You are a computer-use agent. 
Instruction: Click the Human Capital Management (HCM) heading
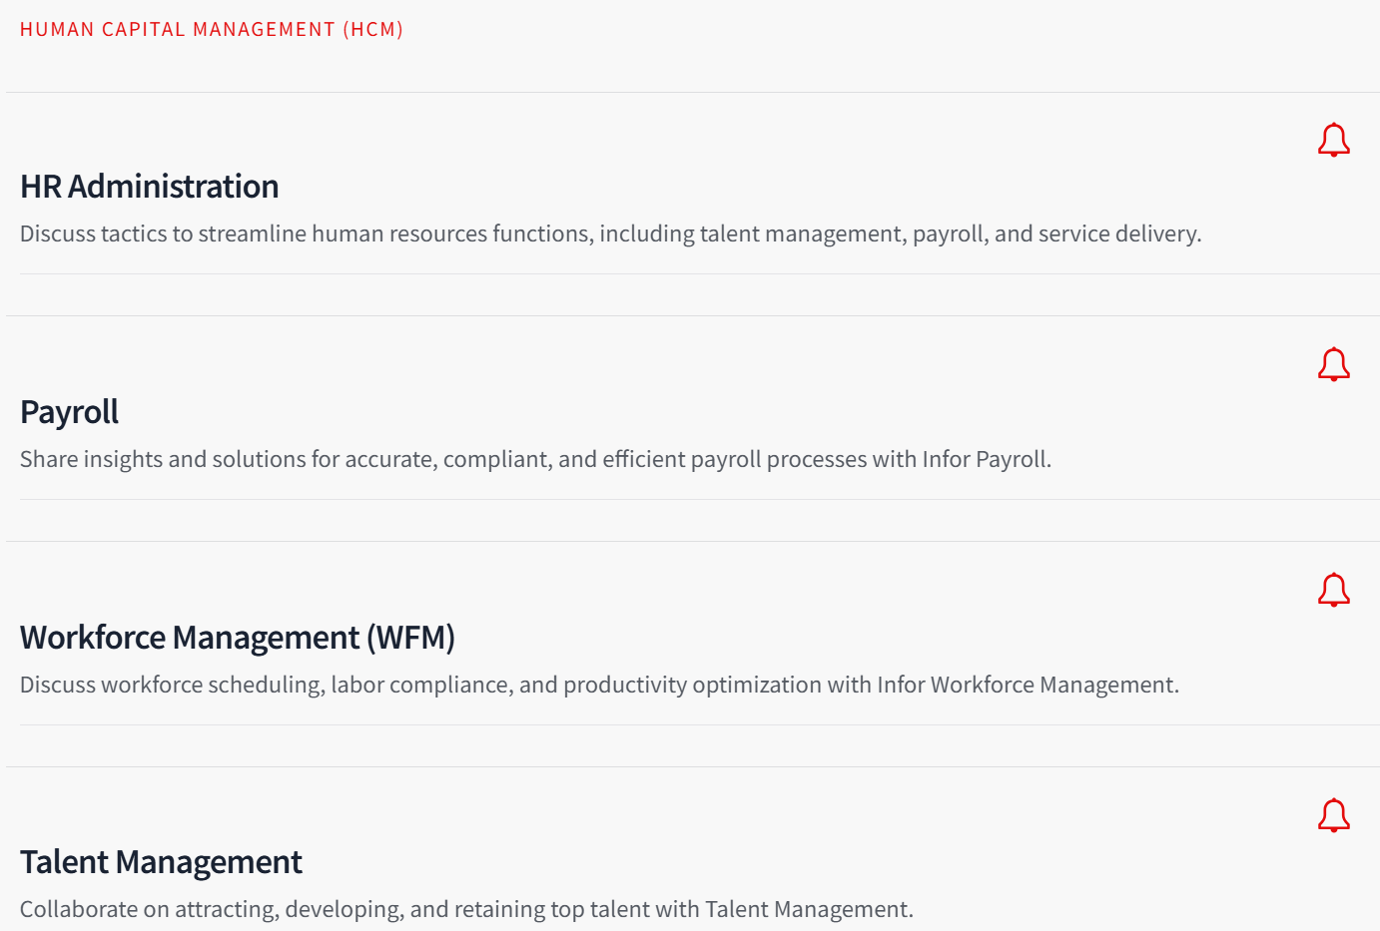click(212, 29)
